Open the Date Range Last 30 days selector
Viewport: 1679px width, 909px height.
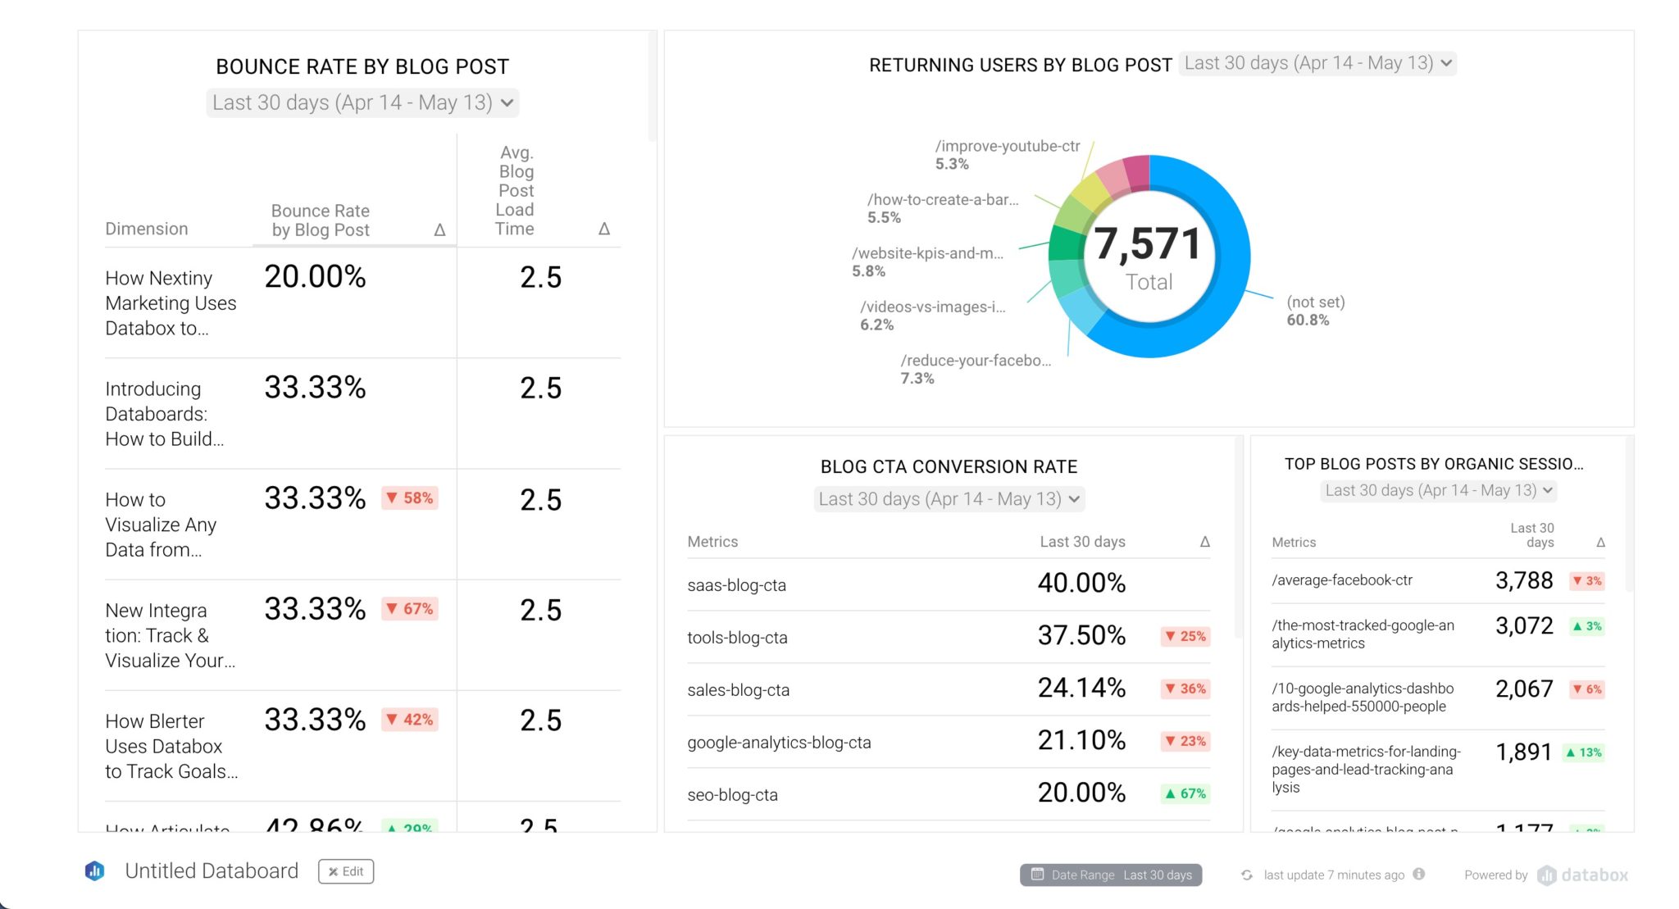click(1111, 875)
